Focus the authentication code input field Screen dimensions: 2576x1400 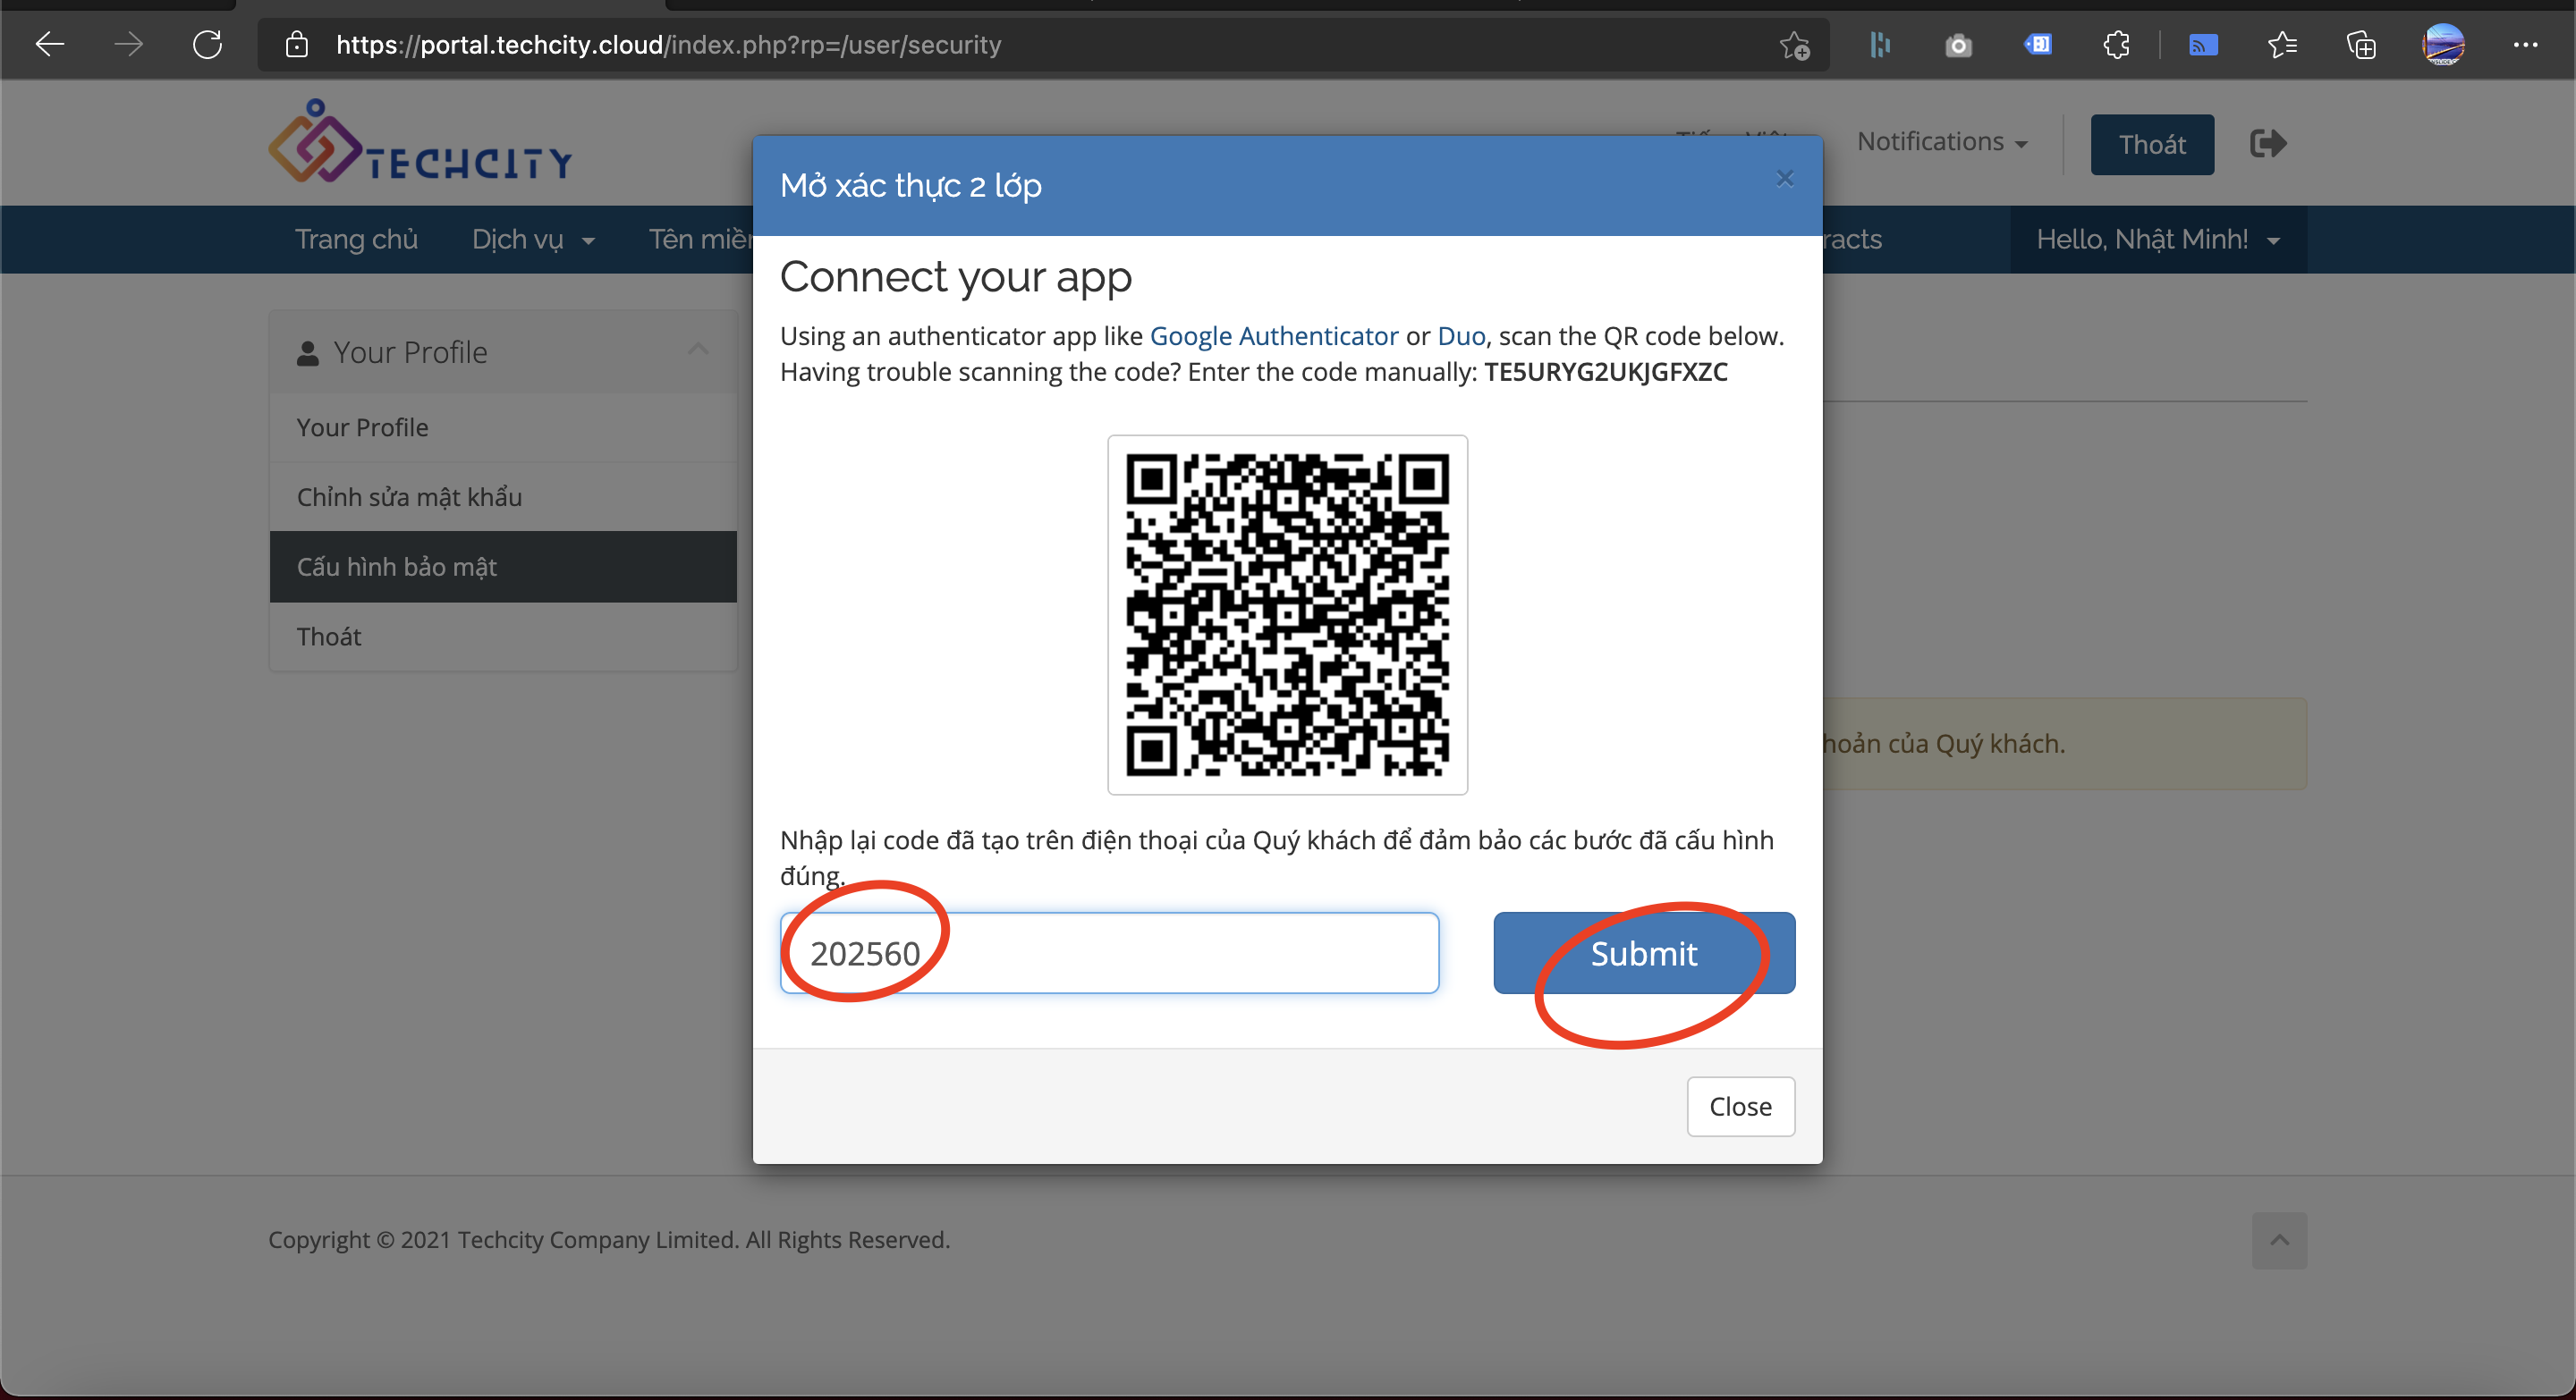click(x=1109, y=952)
